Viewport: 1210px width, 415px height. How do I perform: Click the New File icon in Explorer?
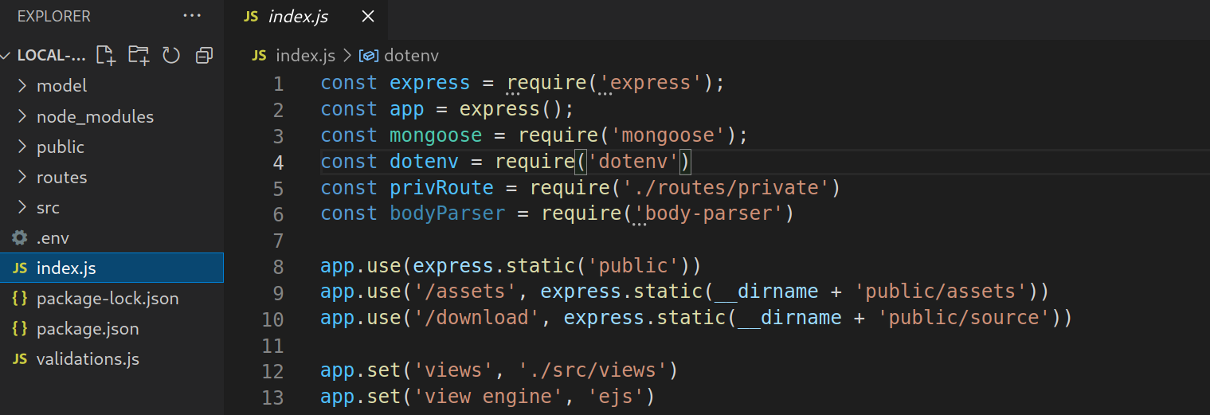(x=105, y=55)
